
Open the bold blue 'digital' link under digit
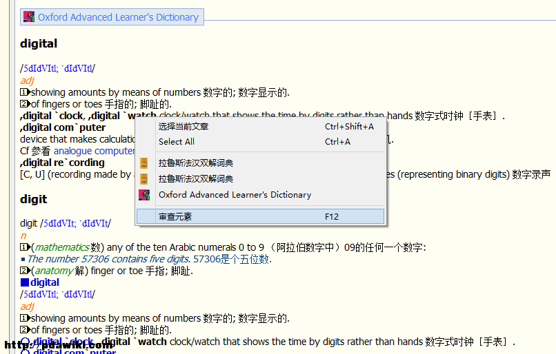coord(45,282)
